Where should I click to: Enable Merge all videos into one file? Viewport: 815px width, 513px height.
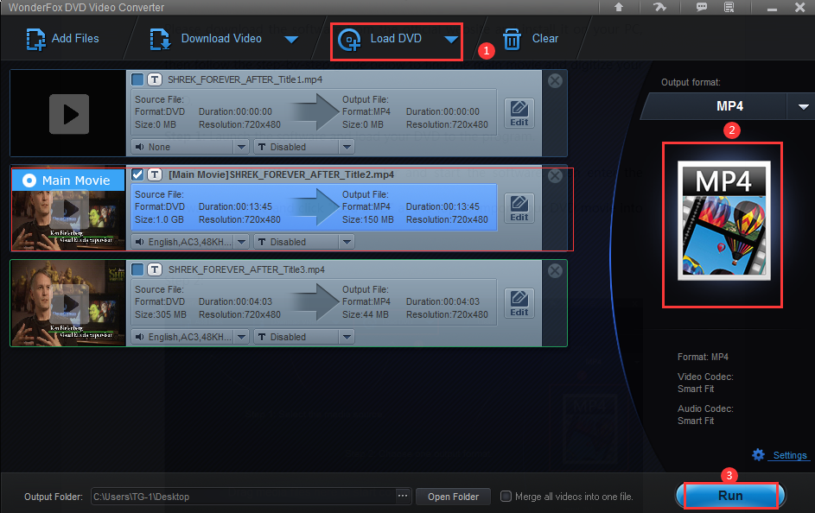(x=506, y=497)
